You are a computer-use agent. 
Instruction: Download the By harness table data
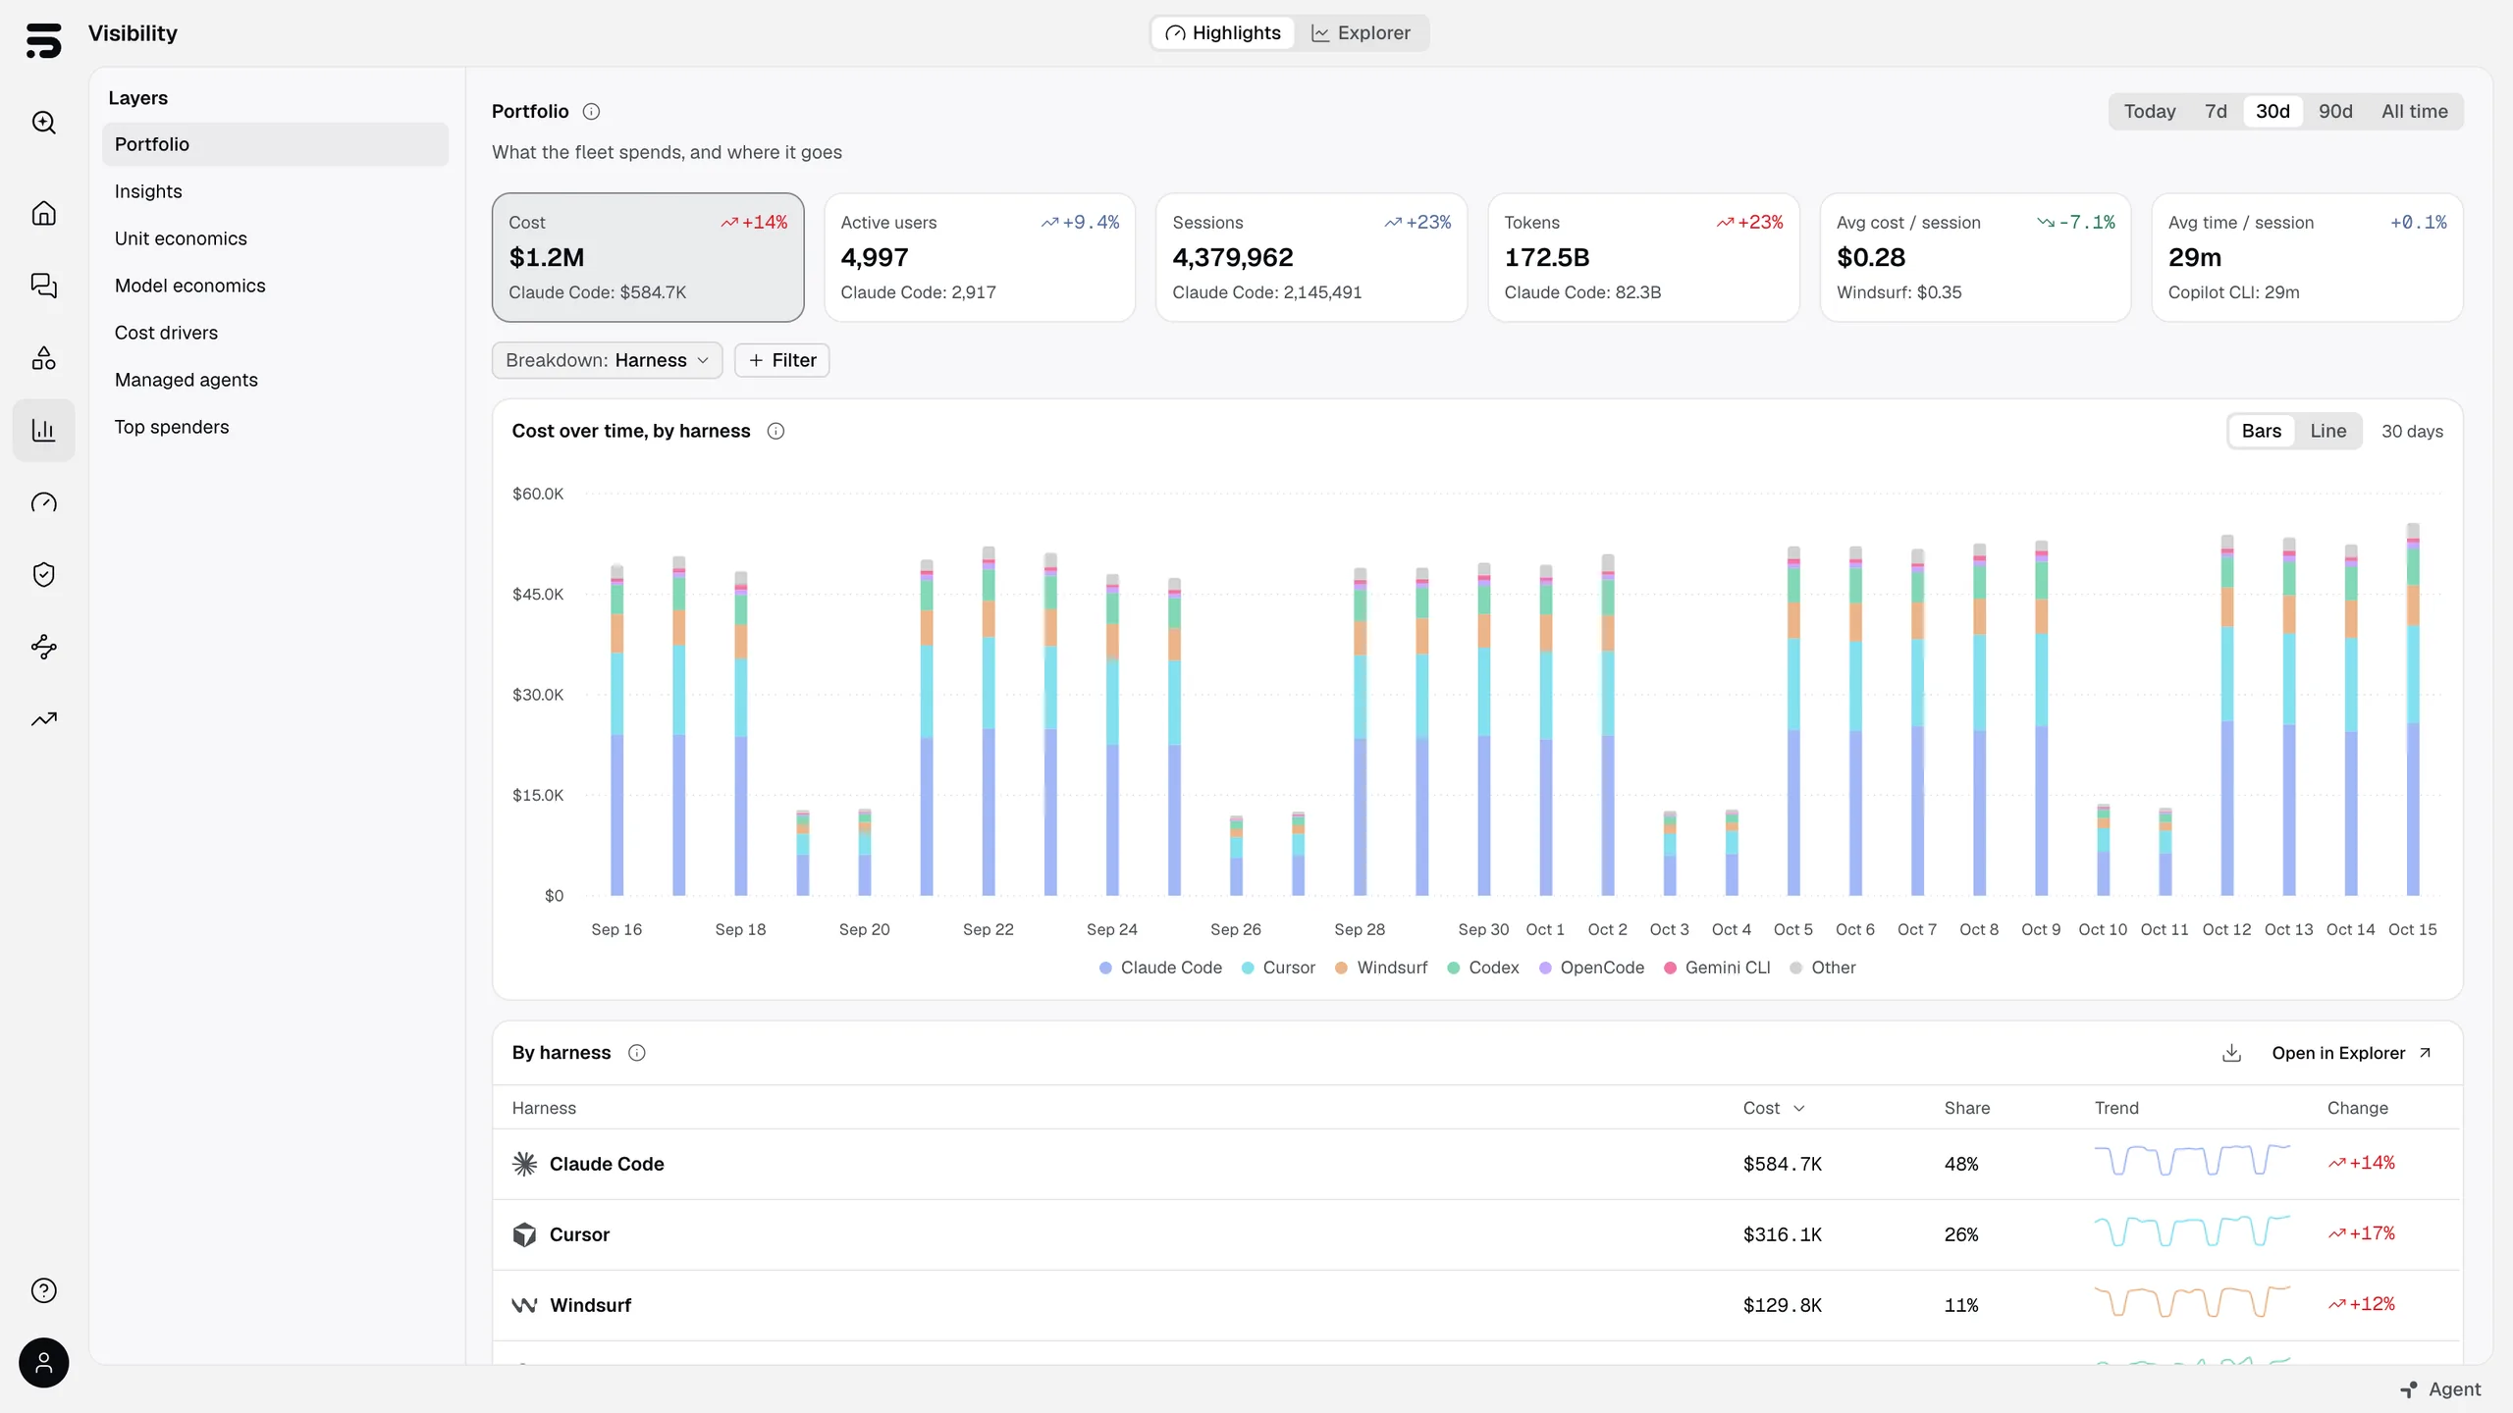(x=2231, y=1053)
